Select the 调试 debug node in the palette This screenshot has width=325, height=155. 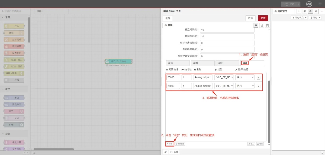tap(14, 33)
